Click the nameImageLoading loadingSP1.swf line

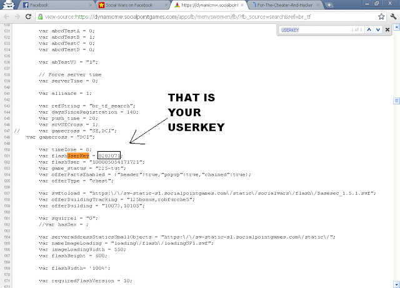coord(126,244)
